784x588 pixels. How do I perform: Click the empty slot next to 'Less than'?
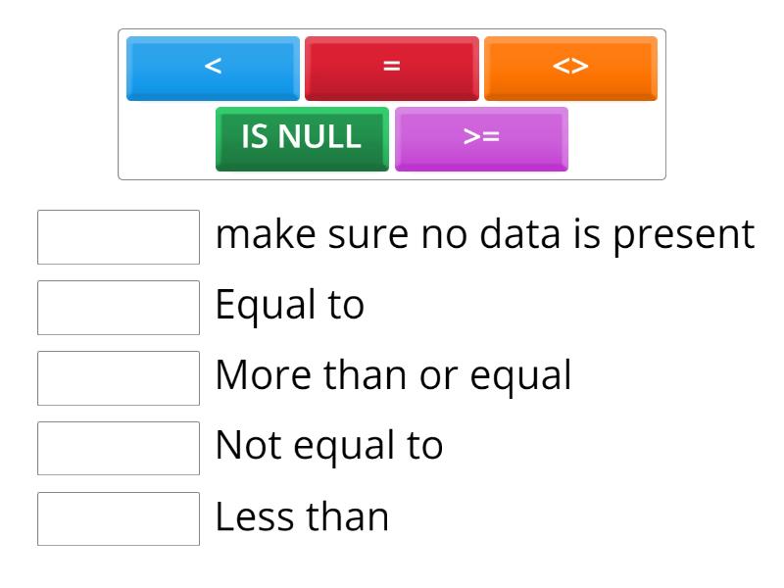tap(119, 518)
